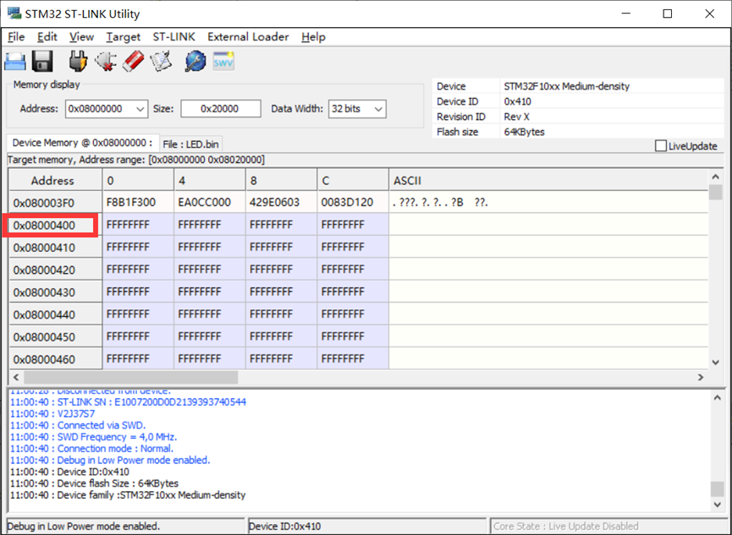Click Device flash Size : 64KBytes log line
The width and height of the screenshot is (732, 535).
tap(94, 483)
